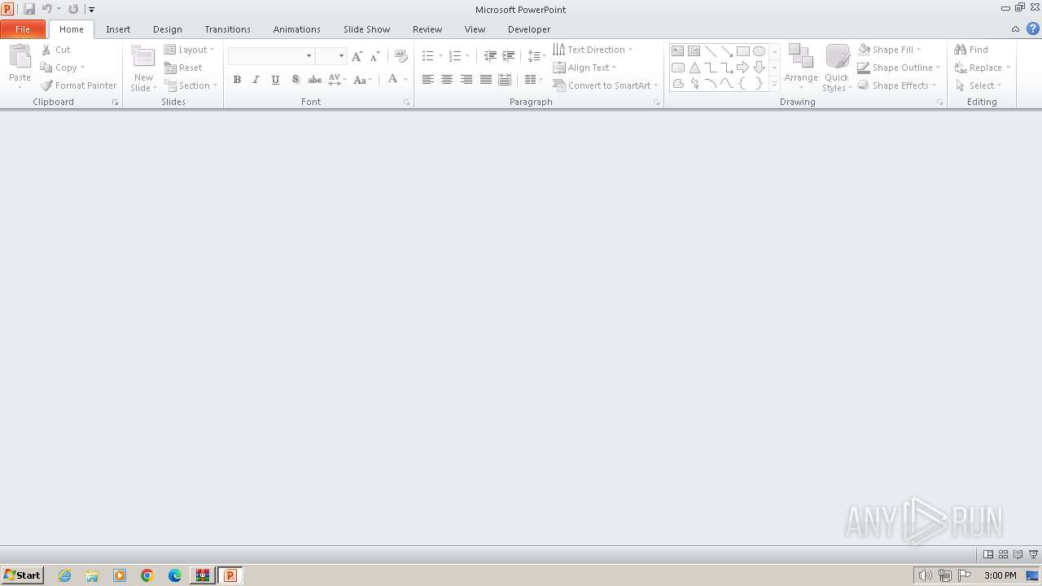Viewport: 1042px width, 586px height.
Task: Open the Select dropdown
Action: click(978, 85)
